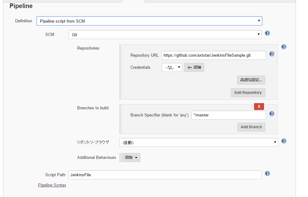This screenshot has height=197, width=308.
Task: Click the Credentials label
Action: [140, 67]
